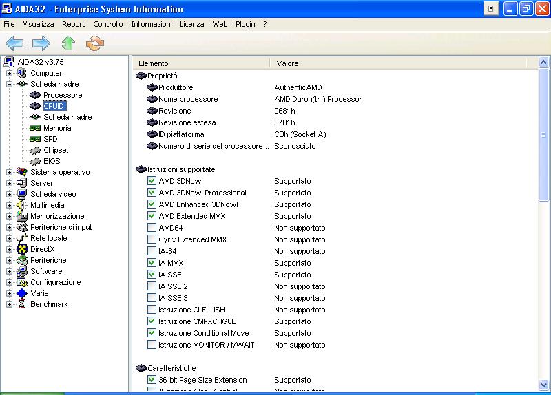Click the Processore chip icon in the tree
The width and height of the screenshot is (551, 395).
[x=35, y=95]
